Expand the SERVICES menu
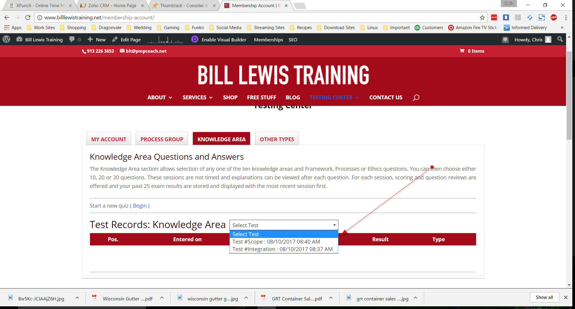Image resolution: width=575 pixels, height=309 pixels. click(x=198, y=98)
